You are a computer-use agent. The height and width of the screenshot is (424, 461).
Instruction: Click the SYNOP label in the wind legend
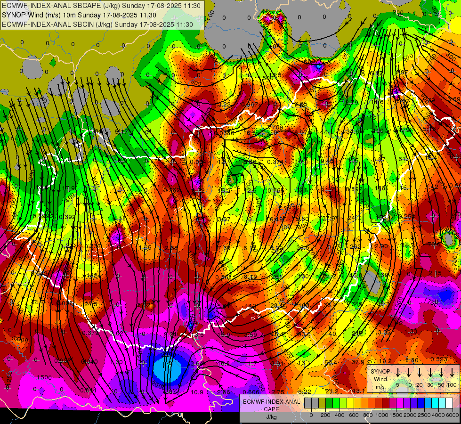click(380, 372)
